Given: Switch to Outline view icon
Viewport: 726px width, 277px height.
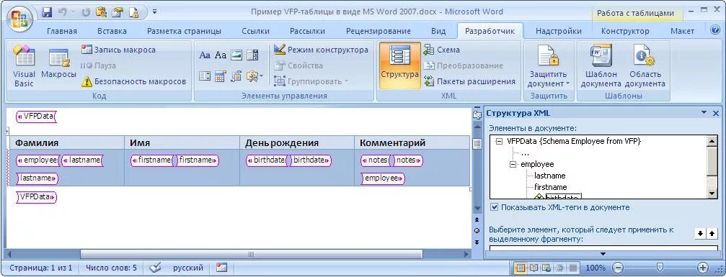Looking at the screenshot, I should 559,268.
